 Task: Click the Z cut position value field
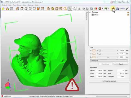(x=122, y=57)
